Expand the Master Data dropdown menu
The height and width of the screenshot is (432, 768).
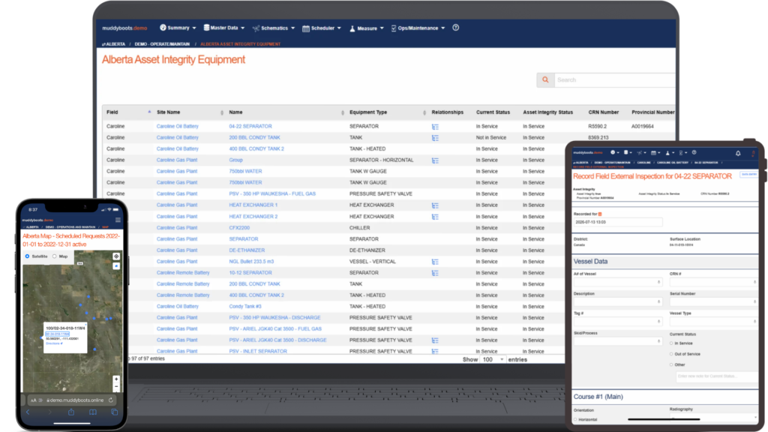(223, 28)
